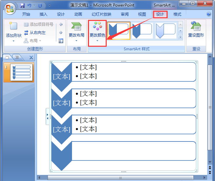The image size is (215, 181).
Task: Click first bullet [文本] in top box
Action: tap(88, 67)
